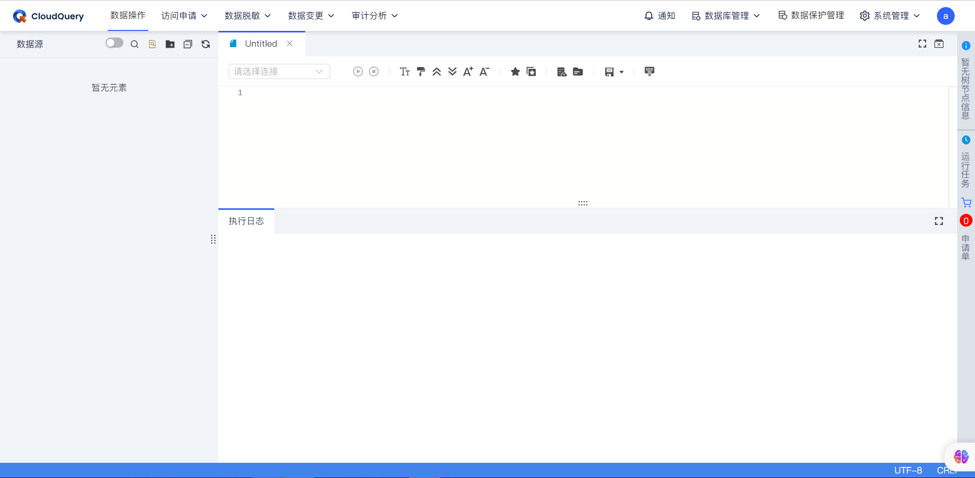The width and height of the screenshot is (975, 478).
Task: Expand the save options arrow
Action: click(622, 72)
